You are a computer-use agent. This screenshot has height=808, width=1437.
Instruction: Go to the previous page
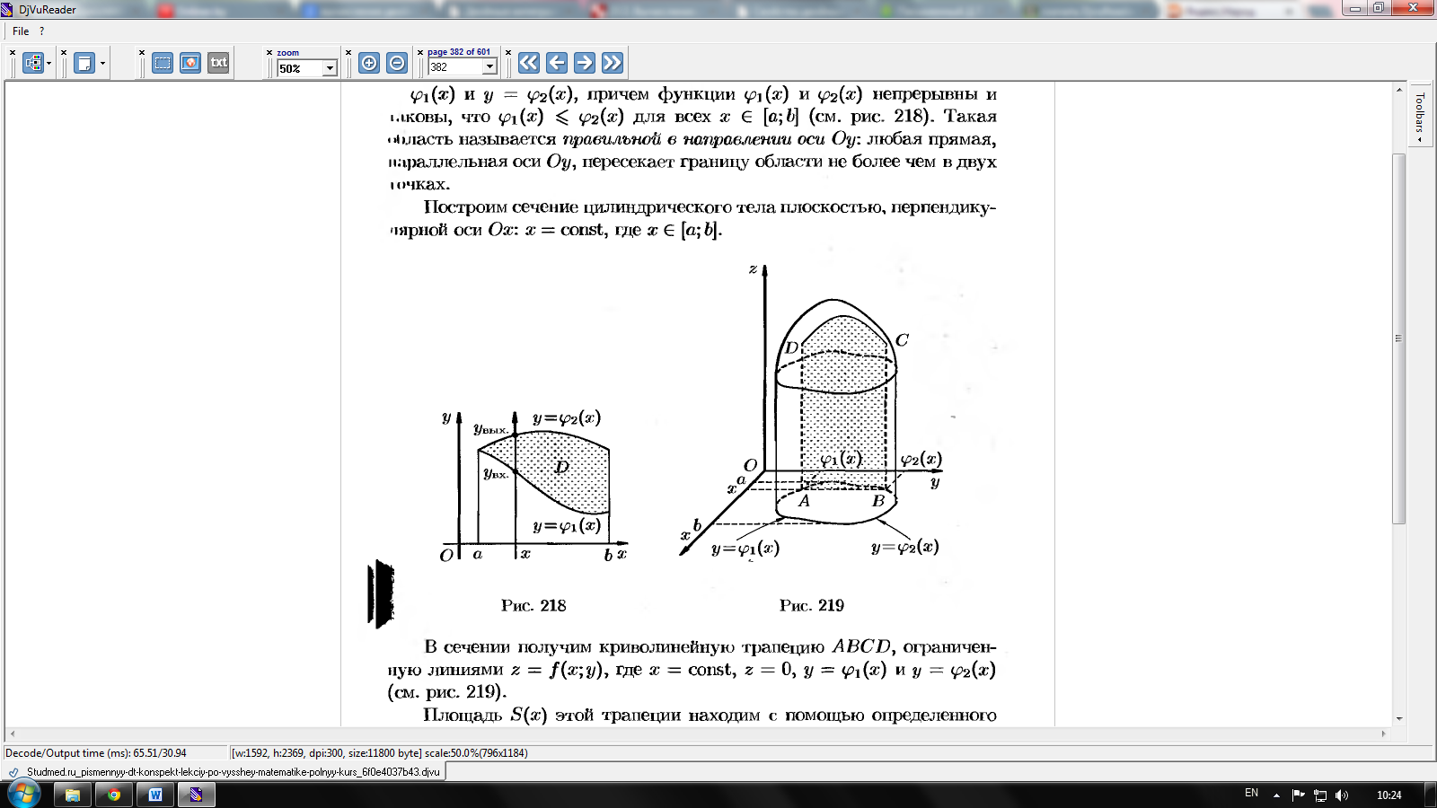tap(557, 63)
